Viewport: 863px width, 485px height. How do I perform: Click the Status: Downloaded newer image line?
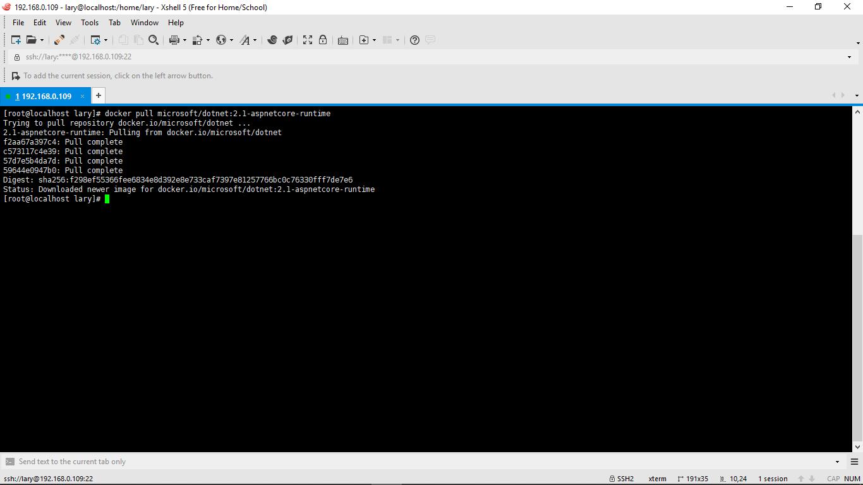189,189
